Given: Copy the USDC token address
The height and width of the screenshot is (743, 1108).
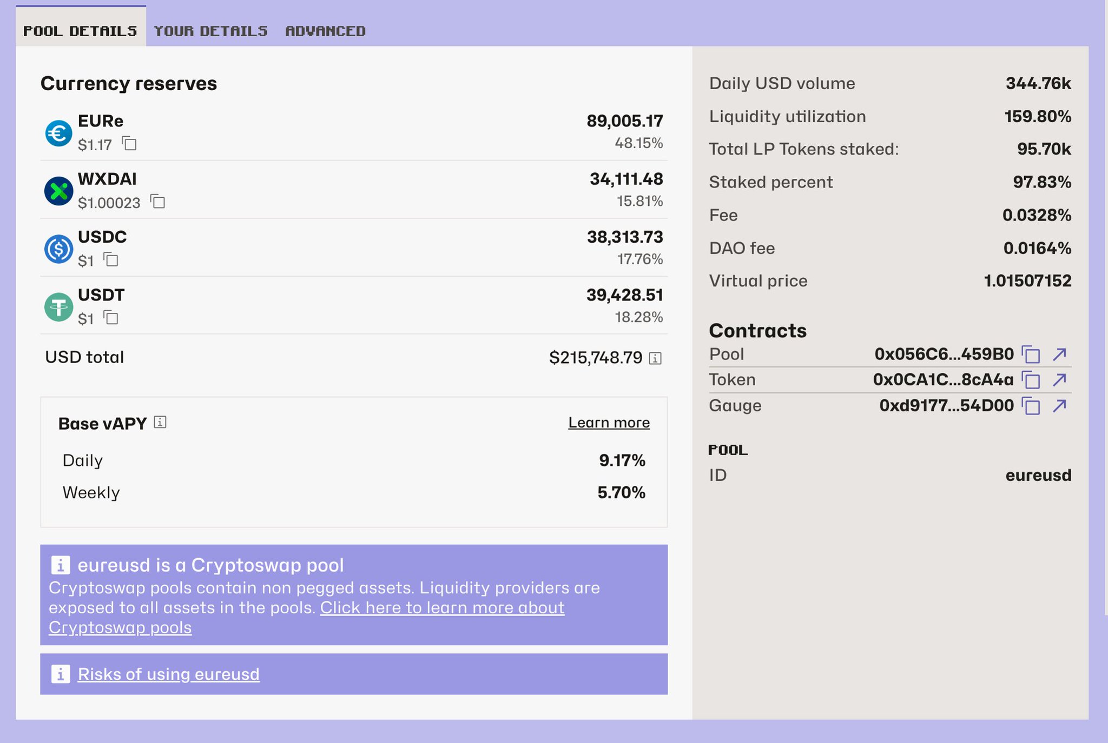Looking at the screenshot, I should point(111,259).
